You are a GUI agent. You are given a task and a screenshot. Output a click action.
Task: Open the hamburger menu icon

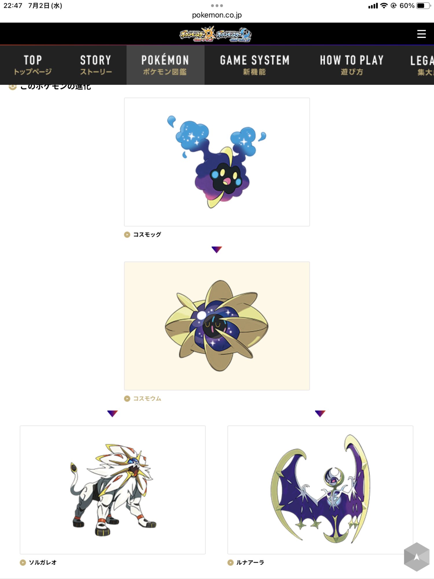pyautogui.click(x=421, y=34)
